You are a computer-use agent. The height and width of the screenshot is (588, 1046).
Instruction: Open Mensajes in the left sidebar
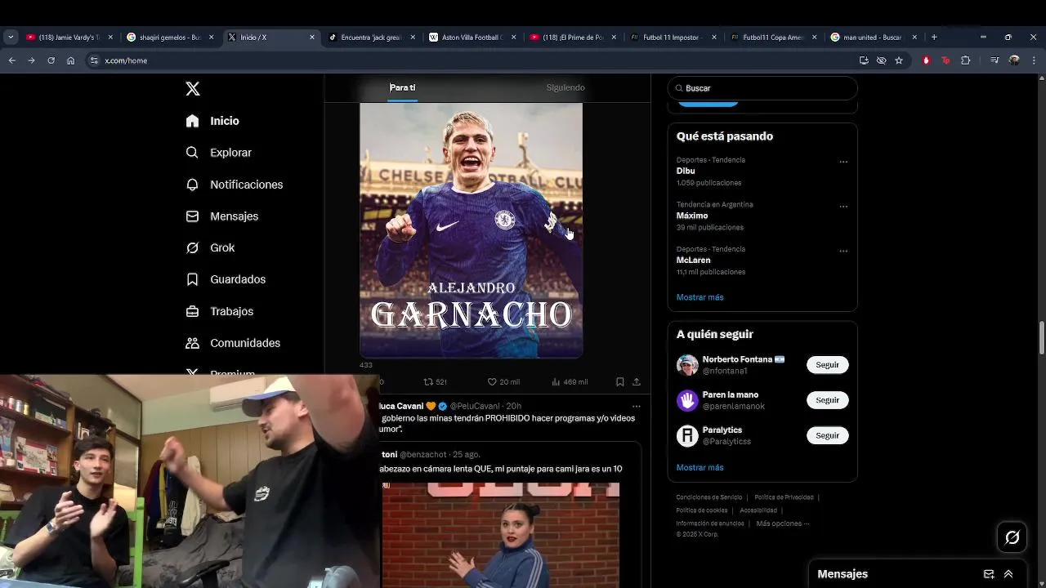point(221,216)
